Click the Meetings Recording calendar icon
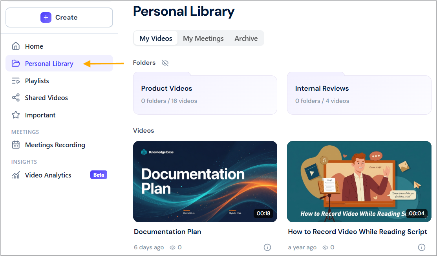This screenshot has height=256, width=437. [16, 145]
